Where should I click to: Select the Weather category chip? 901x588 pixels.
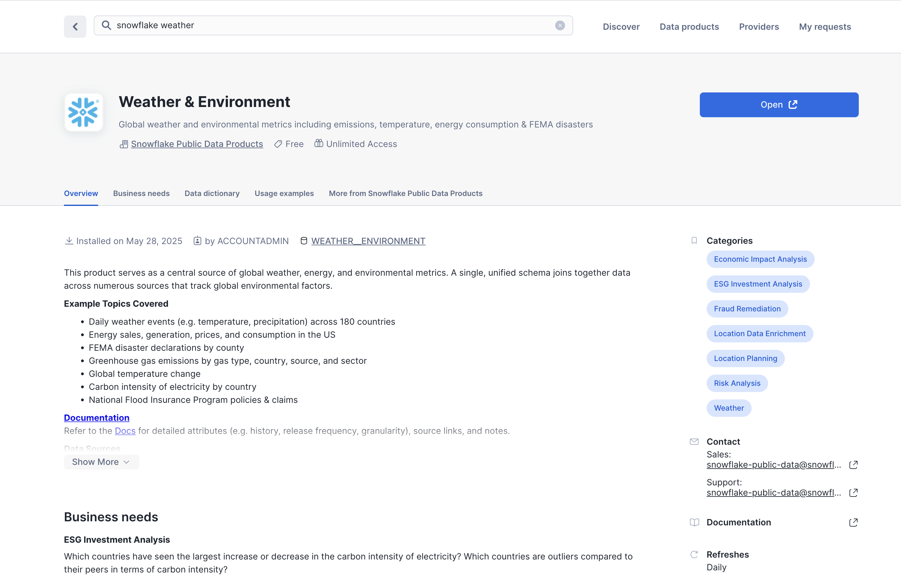[729, 408]
